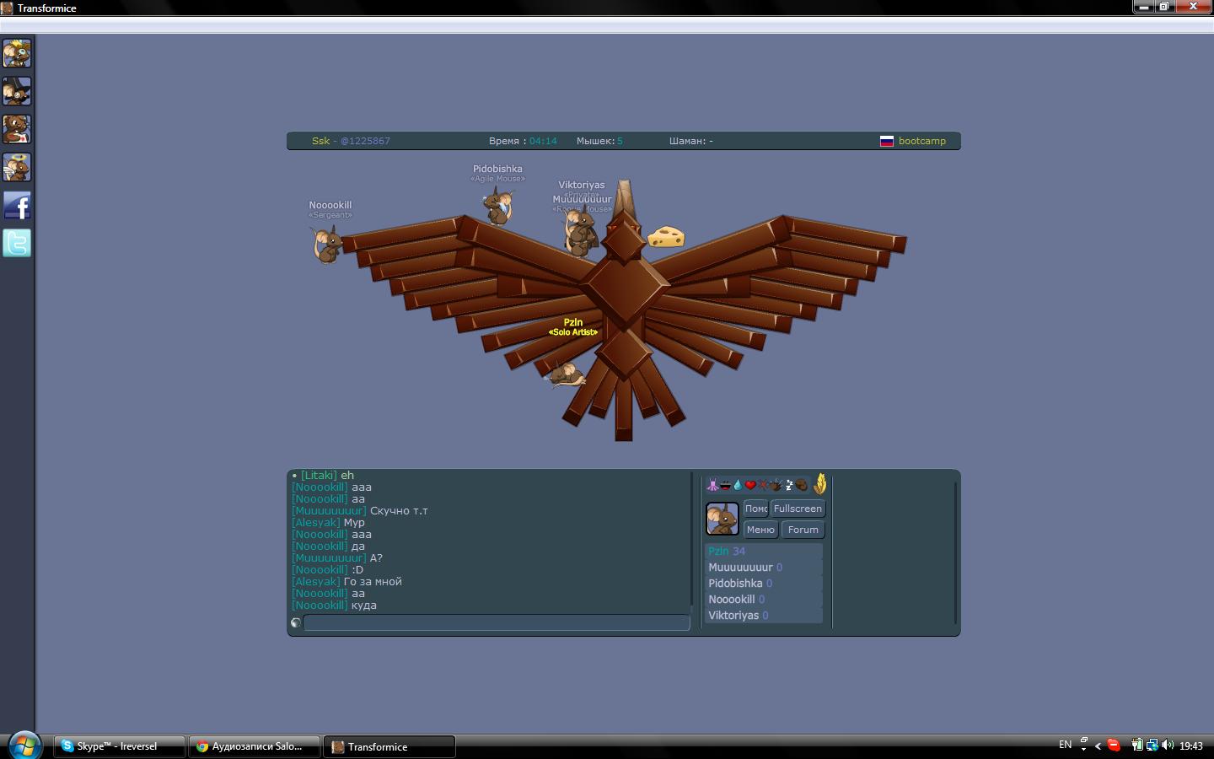1214x759 pixels.
Task: Select Nooookill in the player list
Action: [764, 600]
